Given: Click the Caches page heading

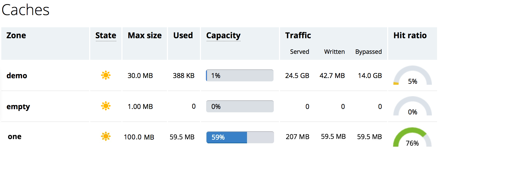Looking at the screenshot, I should [x=25, y=10].
